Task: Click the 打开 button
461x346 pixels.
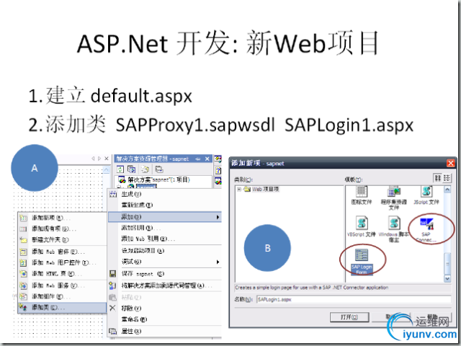Action: pos(349,317)
